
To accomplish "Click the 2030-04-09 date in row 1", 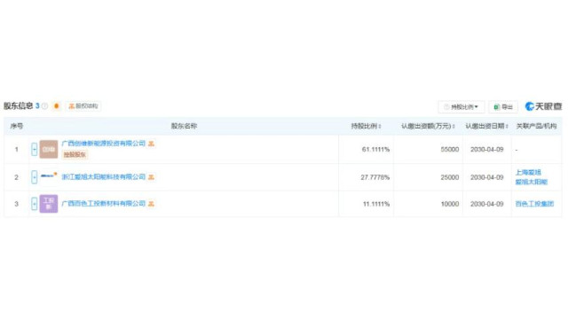I will pos(487,150).
